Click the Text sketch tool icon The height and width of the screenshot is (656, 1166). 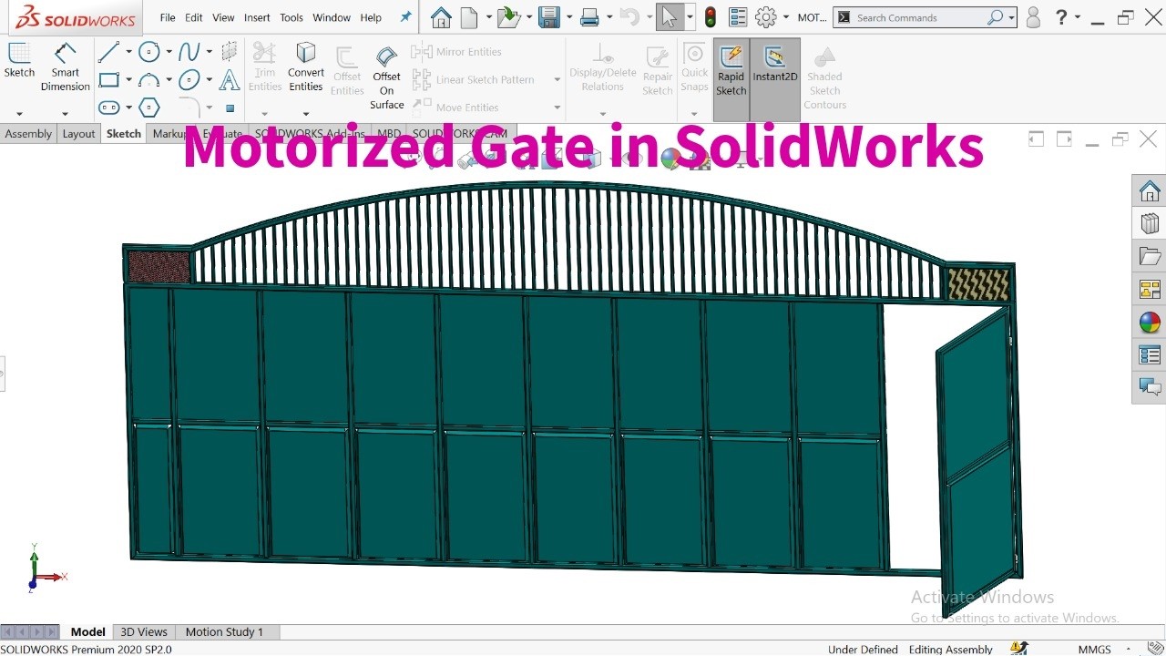230,80
